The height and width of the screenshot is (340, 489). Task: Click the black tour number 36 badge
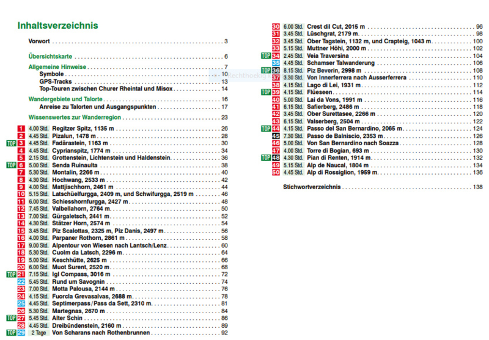[x=276, y=70]
